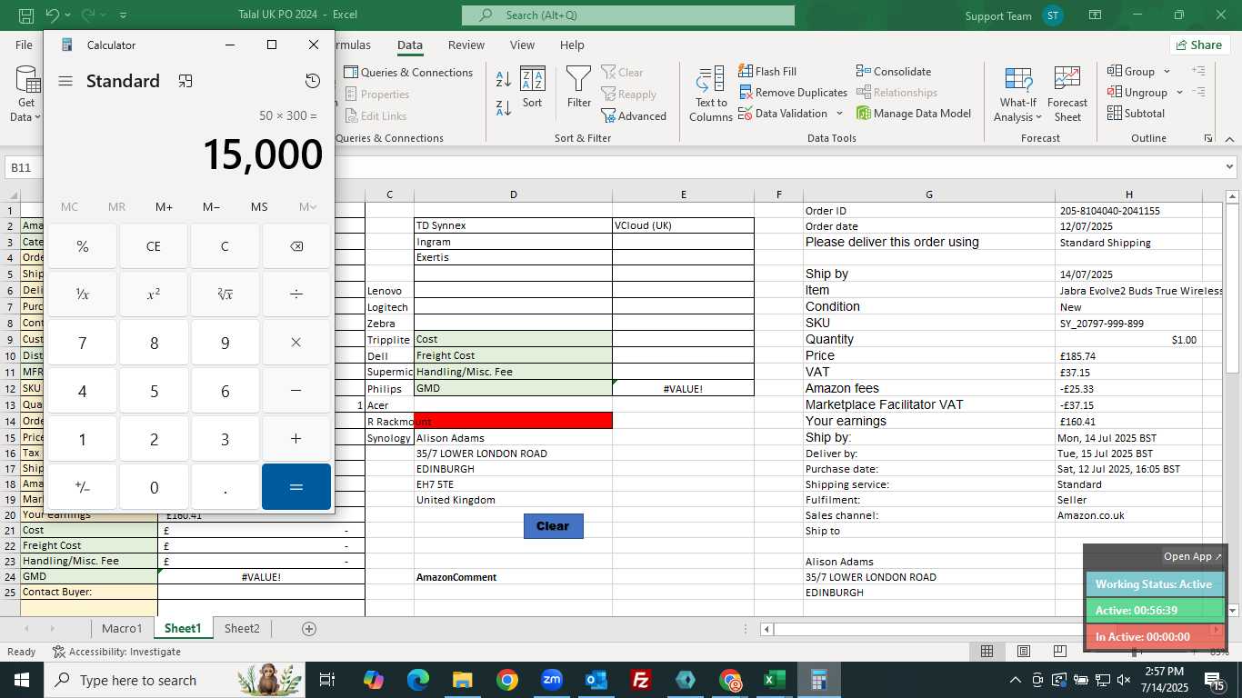The image size is (1242, 698).
Task: Select the Data ribbon tab
Action: (410, 45)
